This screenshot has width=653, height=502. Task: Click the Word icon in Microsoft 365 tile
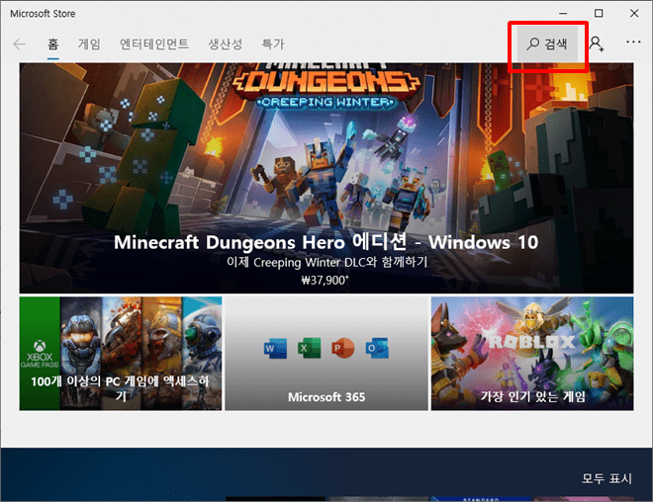(275, 348)
